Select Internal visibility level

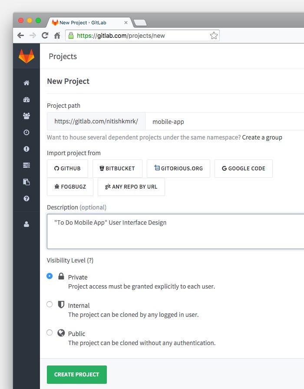50,304
